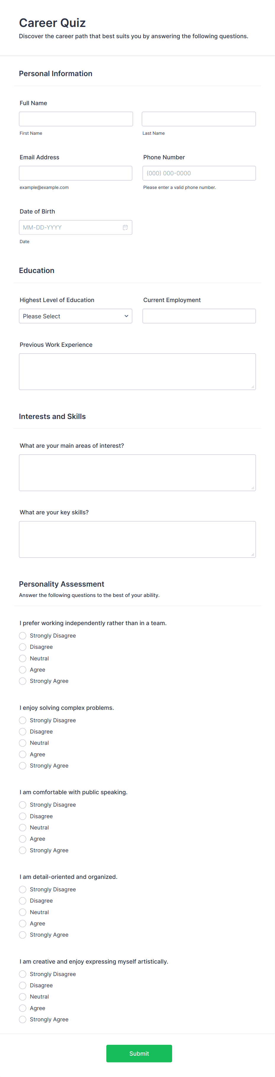Screen dimensions: 275x1077
Task: Click the Phone Number input box
Action: 199,173
